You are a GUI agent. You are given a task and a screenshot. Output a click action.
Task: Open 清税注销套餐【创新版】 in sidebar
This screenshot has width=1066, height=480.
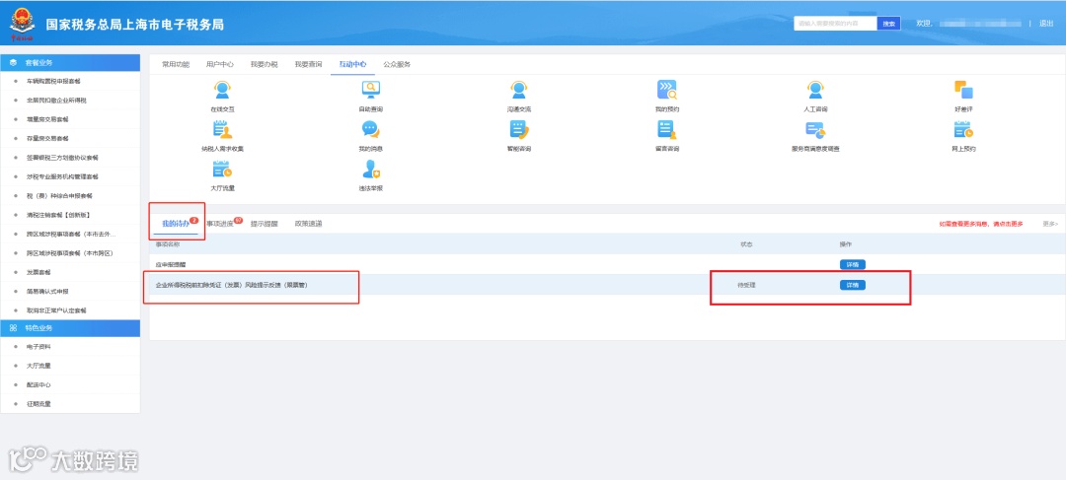point(58,215)
